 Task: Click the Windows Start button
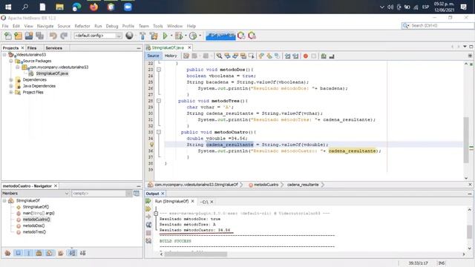pyautogui.click(x=8, y=7)
